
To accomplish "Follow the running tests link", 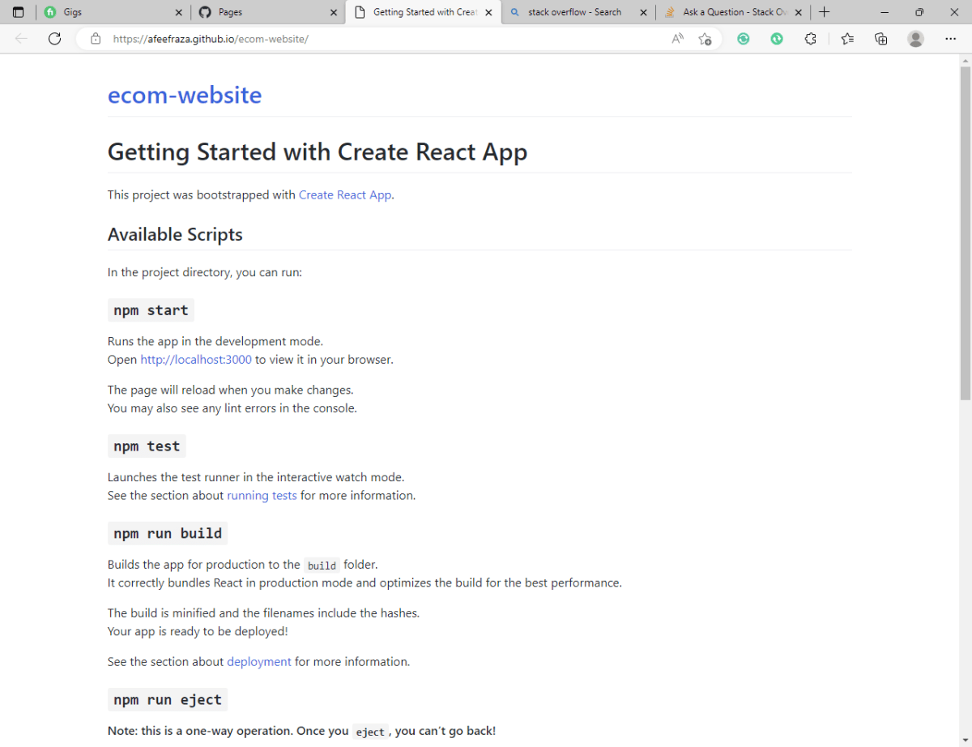I will coord(262,495).
